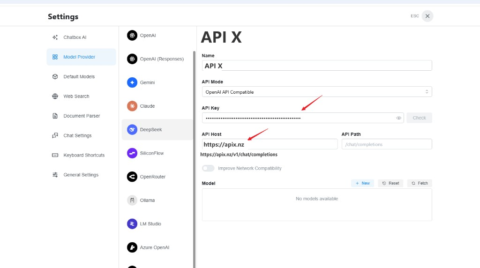Click the SiliconFlow provider logo
480x268 pixels.
tap(132, 153)
